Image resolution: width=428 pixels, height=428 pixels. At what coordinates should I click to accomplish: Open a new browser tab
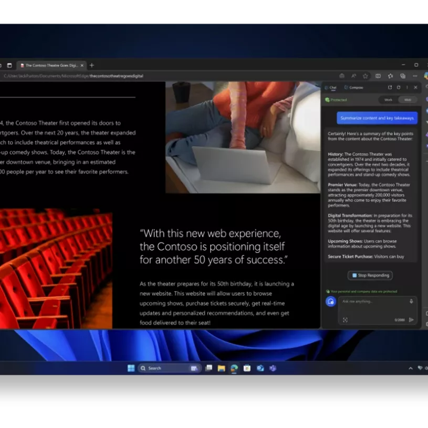tap(92, 65)
